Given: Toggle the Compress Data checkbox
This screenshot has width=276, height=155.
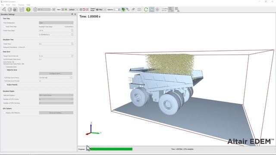Looking at the screenshot, I should 5,67.
